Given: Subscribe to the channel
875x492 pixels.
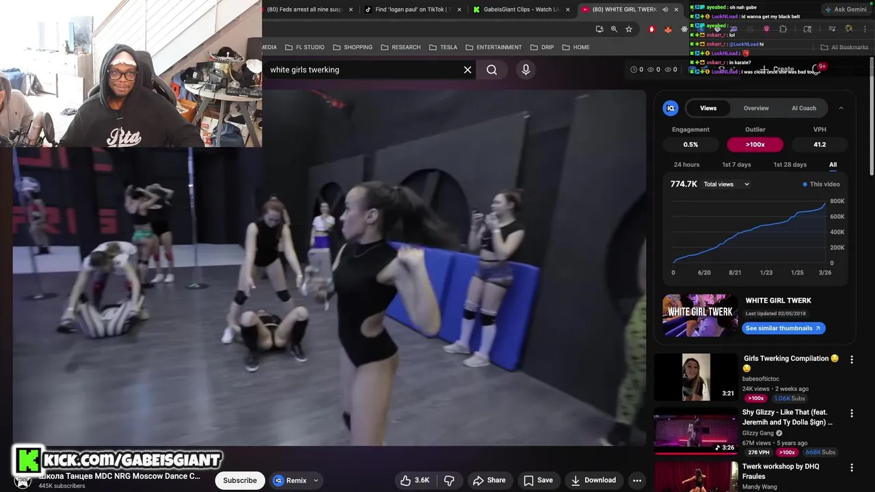Looking at the screenshot, I should coord(240,480).
